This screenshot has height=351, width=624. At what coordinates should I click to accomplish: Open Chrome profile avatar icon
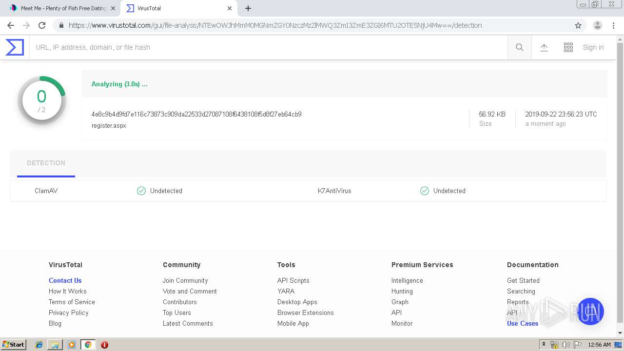598,25
